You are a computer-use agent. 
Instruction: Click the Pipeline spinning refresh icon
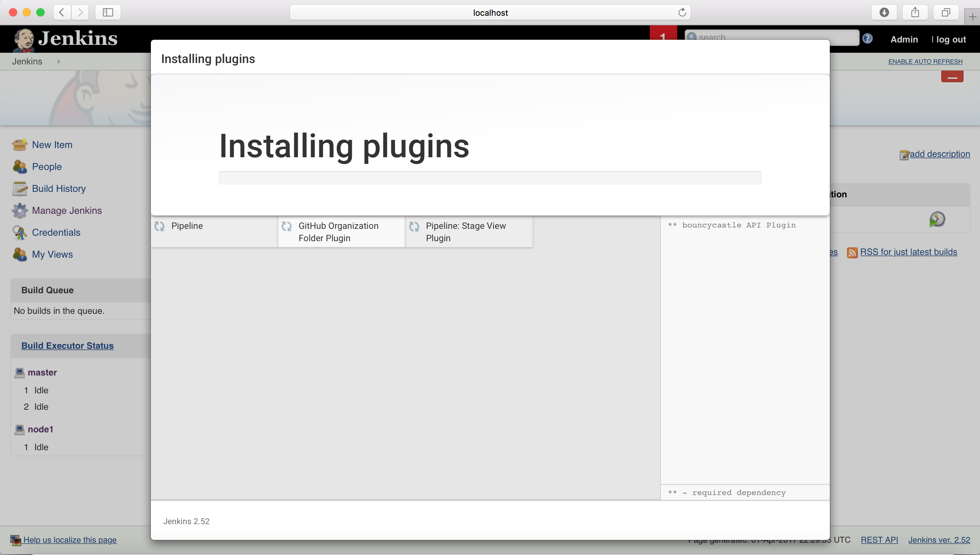pos(159,225)
